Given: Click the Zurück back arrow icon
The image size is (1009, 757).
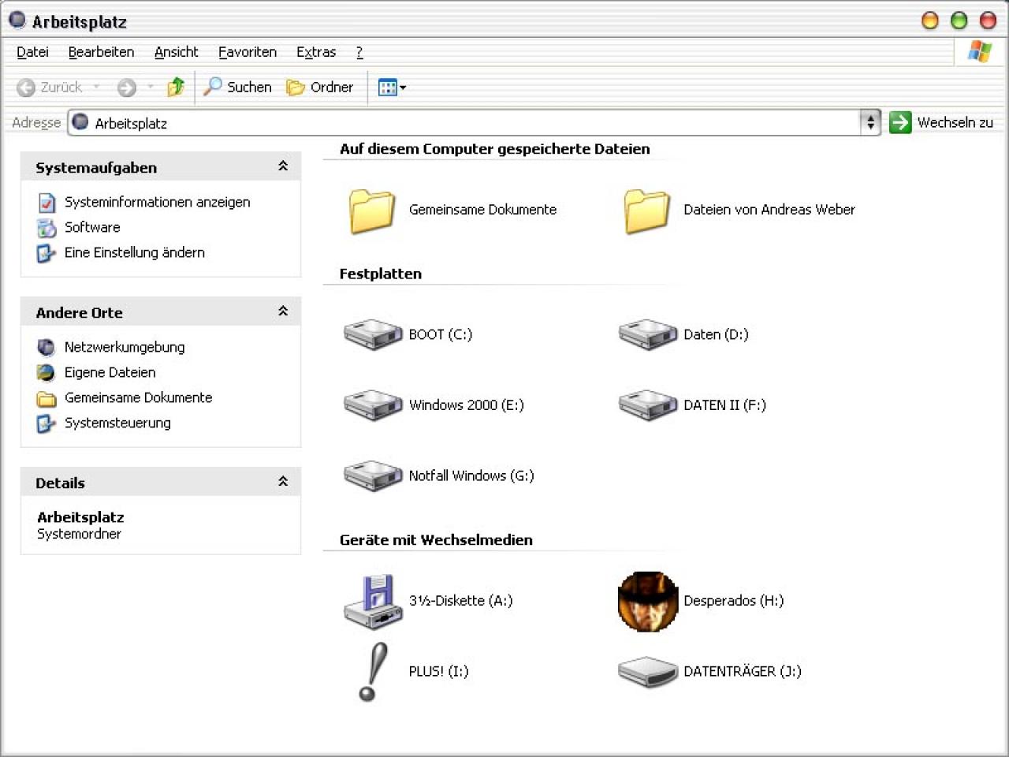Looking at the screenshot, I should (x=26, y=88).
